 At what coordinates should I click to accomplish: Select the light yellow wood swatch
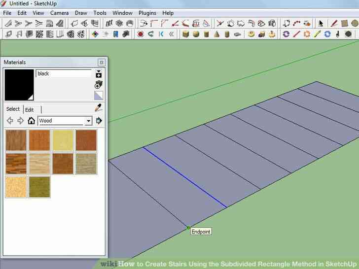point(63,140)
